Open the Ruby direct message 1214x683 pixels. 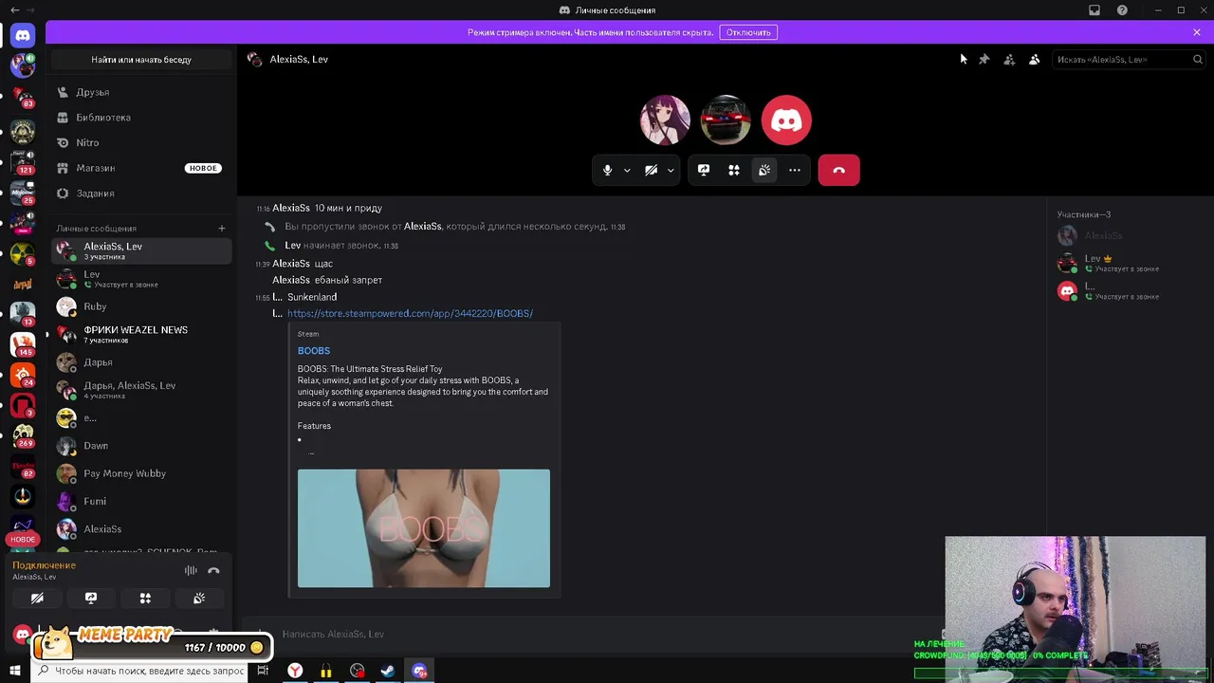click(x=141, y=306)
